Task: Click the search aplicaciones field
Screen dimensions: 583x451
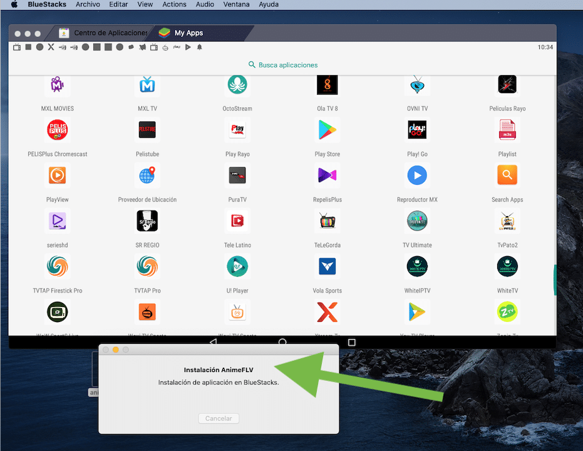Action: coord(282,65)
